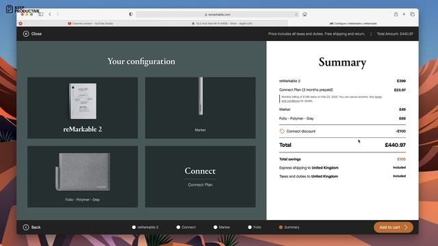Viewport: 438px width, 246px height.
Task: Click the Summary heading
Action: pyautogui.click(x=342, y=62)
